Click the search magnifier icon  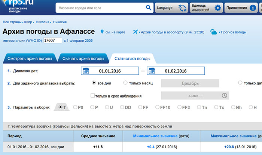tap(149, 8)
